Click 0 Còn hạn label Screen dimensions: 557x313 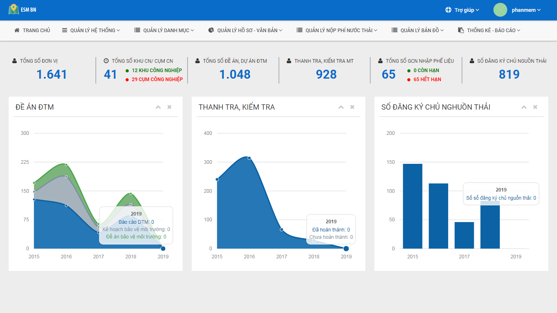426,71
